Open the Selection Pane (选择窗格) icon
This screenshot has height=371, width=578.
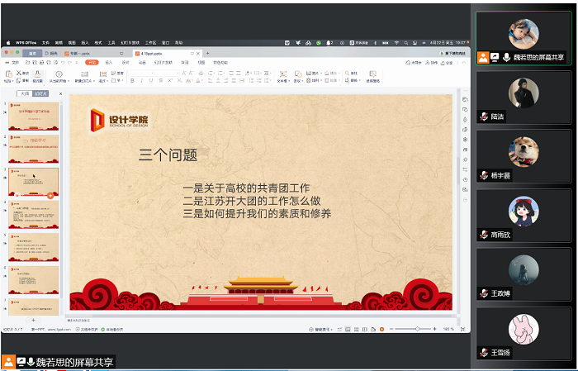(x=372, y=76)
